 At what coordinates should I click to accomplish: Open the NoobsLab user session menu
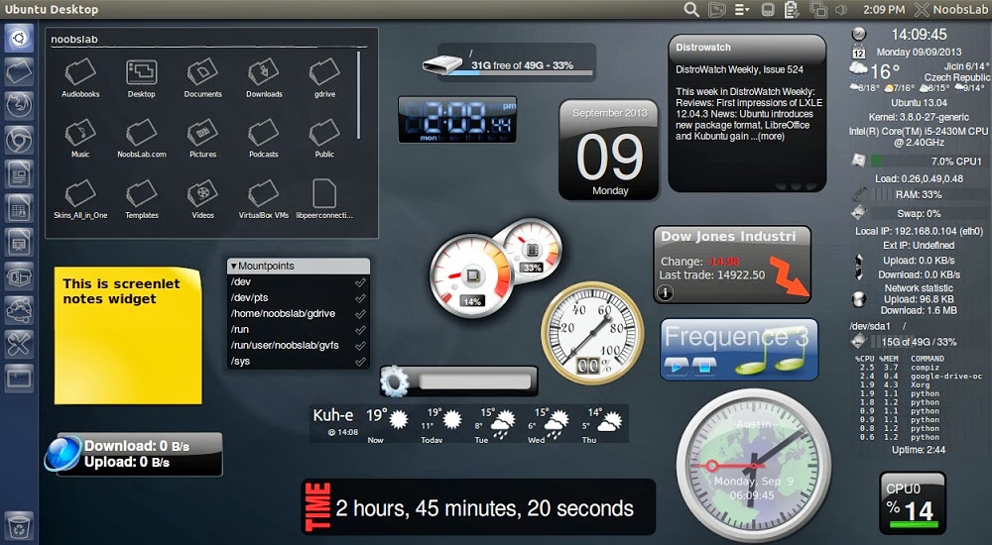click(947, 9)
